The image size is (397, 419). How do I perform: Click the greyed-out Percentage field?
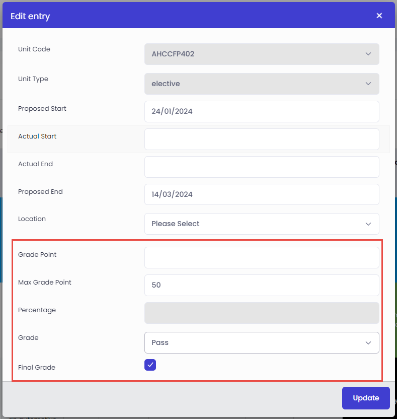click(262, 313)
